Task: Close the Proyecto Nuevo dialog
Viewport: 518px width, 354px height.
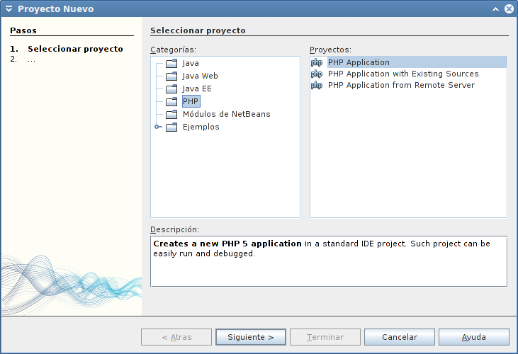Action: pos(509,9)
